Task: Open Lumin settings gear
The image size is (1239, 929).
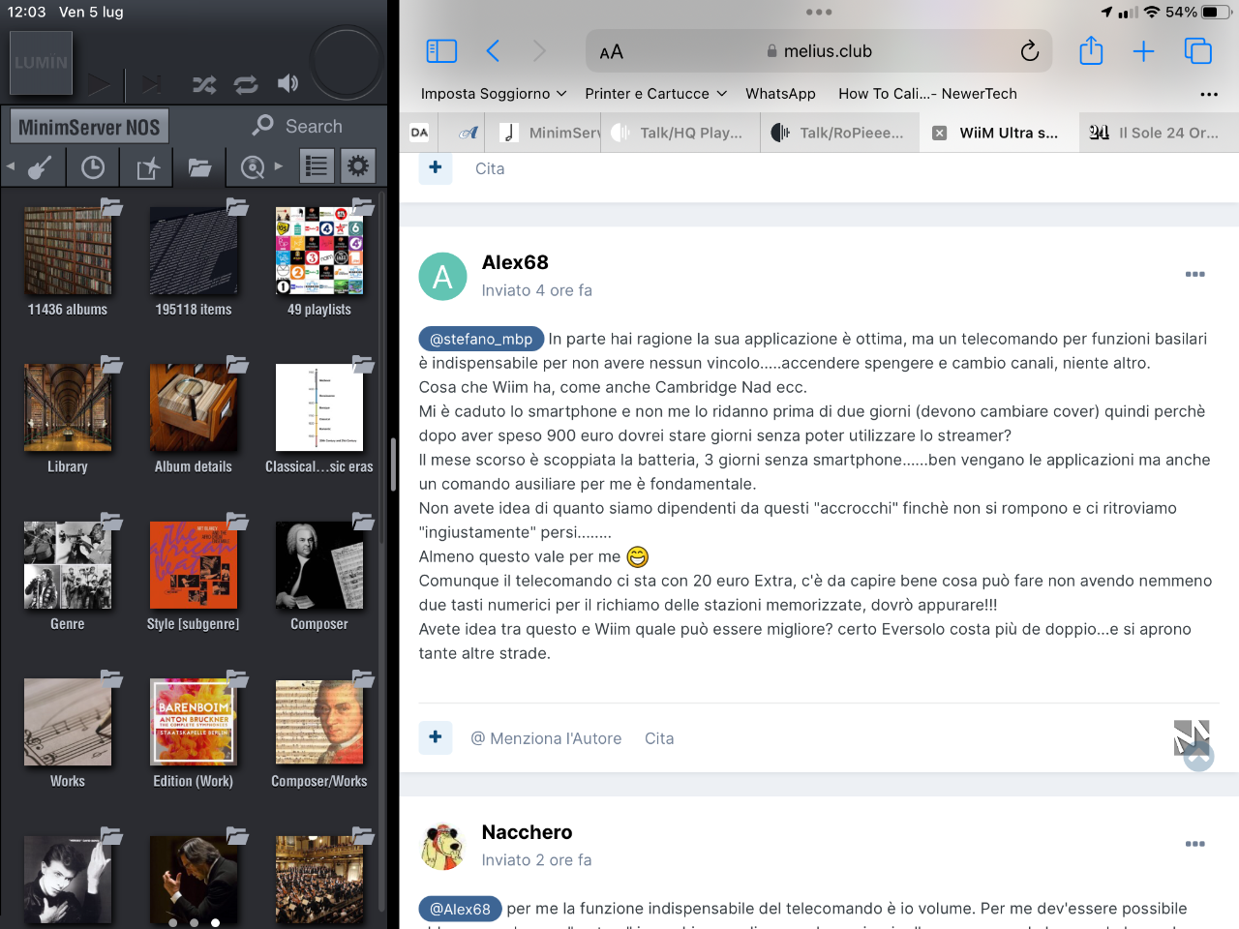Action: (358, 166)
